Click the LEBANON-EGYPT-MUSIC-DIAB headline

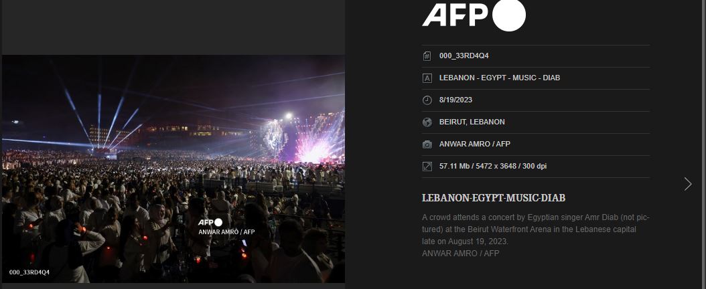(x=494, y=198)
